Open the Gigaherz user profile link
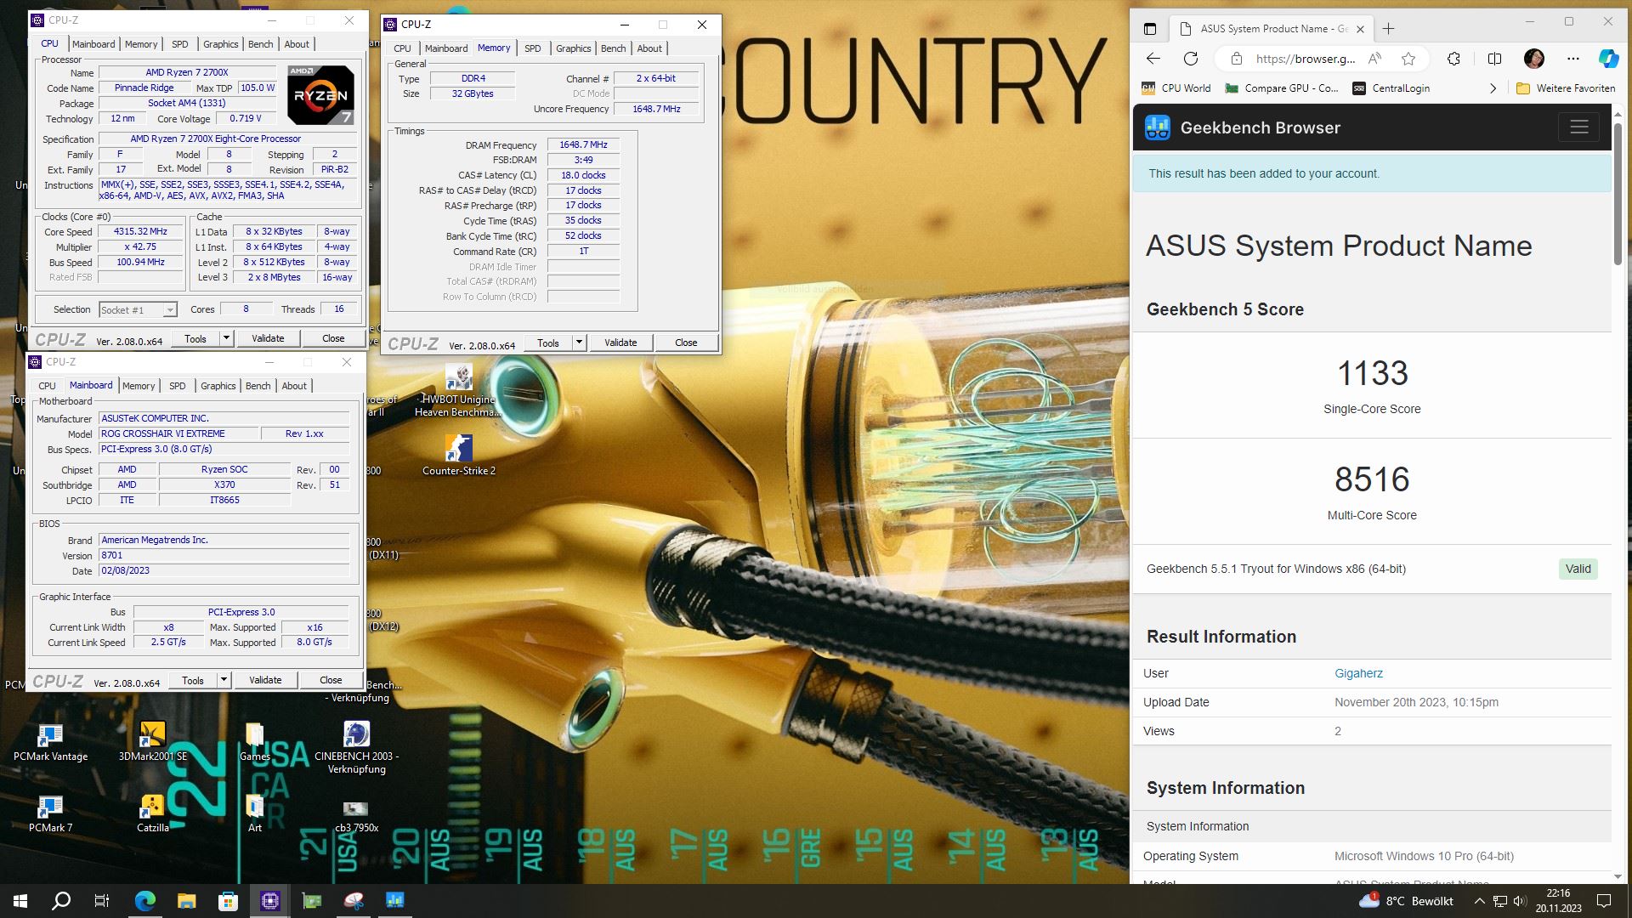The height and width of the screenshot is (918, 1632). point(1358,673)
